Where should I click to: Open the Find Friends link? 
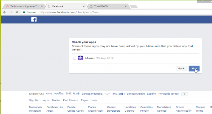tap(70, 100)
